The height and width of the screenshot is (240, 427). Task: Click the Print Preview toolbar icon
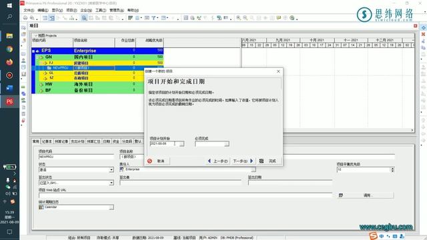coord(32,18)
